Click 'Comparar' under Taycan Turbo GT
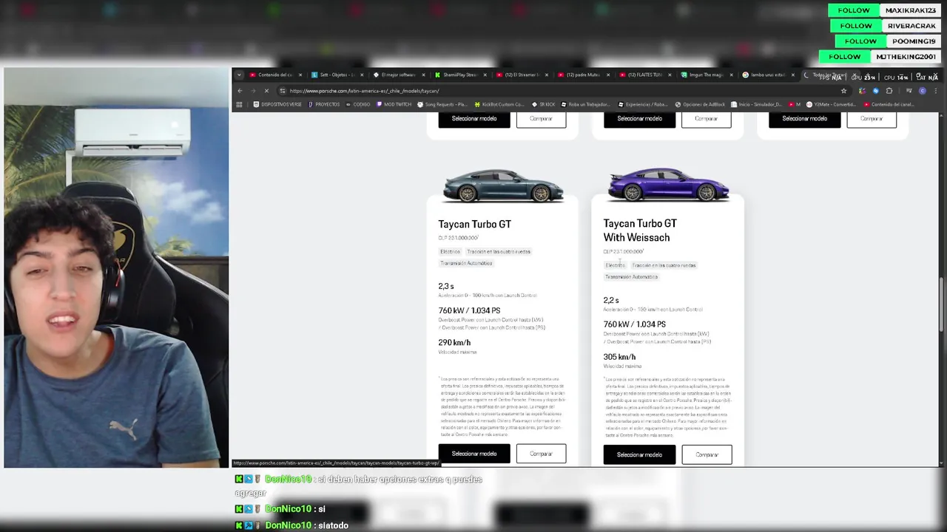The image size is (947, 532). point(541,454)
